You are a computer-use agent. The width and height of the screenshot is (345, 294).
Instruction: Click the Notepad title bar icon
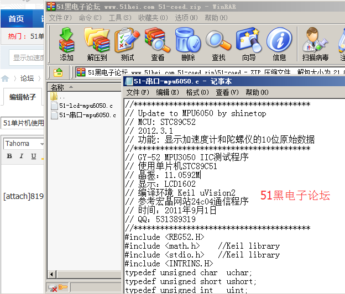(129, 81)
